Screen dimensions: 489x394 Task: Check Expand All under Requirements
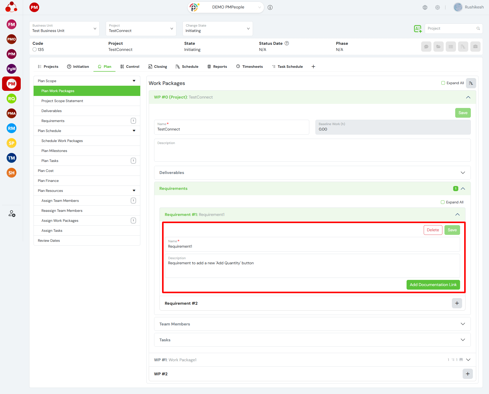point(443,202)
